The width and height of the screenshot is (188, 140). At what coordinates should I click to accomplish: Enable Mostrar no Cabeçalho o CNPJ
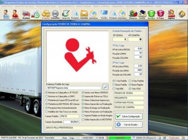pyautogui.click(x=60, y=96)
